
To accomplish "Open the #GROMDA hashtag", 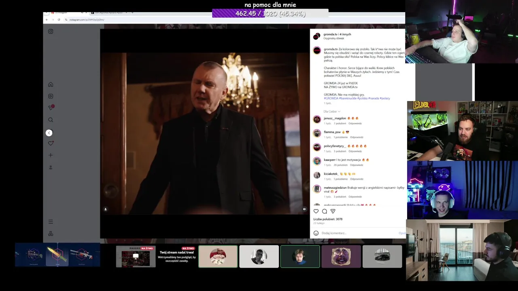I will pos(331,98).
